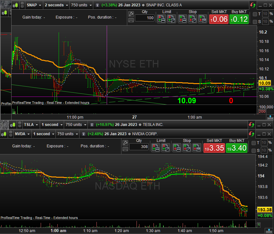This screenshot has height=234, width=274.
Task: Click the SNAP Qty field showing 100
Action: tap(145, 18)
